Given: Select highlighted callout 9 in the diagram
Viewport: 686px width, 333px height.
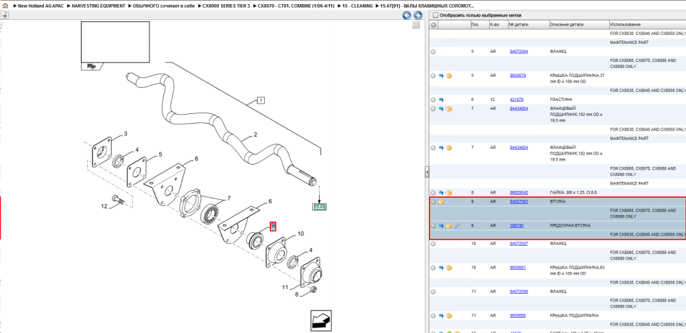Looking at the screenshot, I should (x=273, y=226).
